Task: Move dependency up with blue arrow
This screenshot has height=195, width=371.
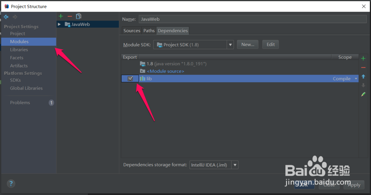Action: click(364, 77)
